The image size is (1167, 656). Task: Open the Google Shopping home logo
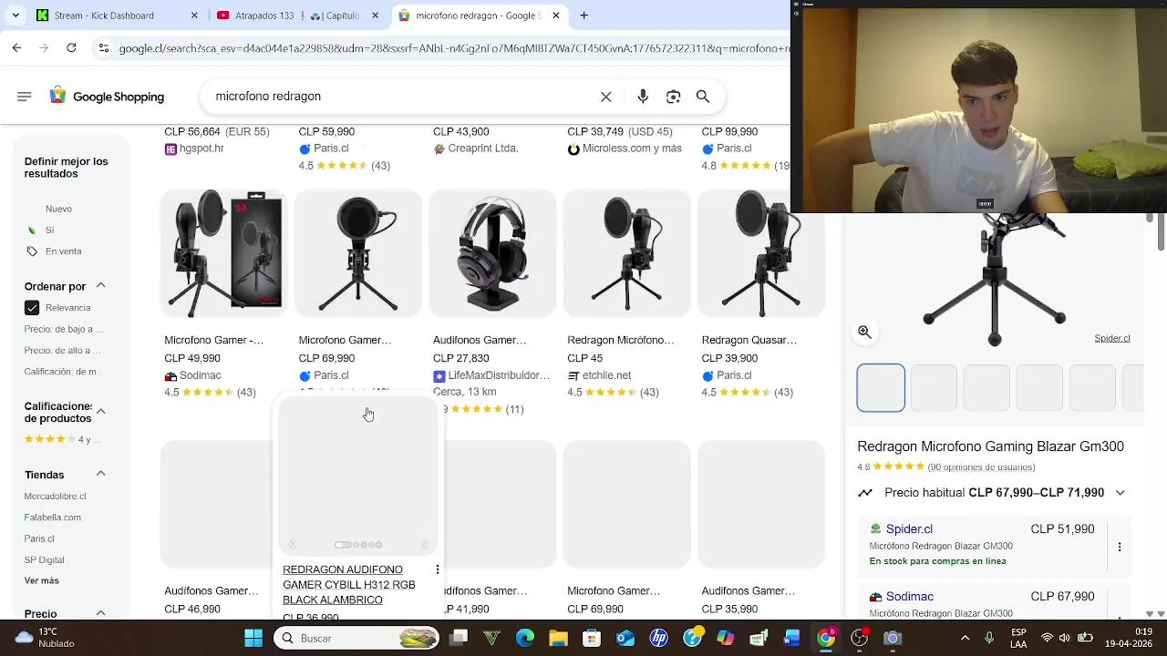[x=107, y=97]
